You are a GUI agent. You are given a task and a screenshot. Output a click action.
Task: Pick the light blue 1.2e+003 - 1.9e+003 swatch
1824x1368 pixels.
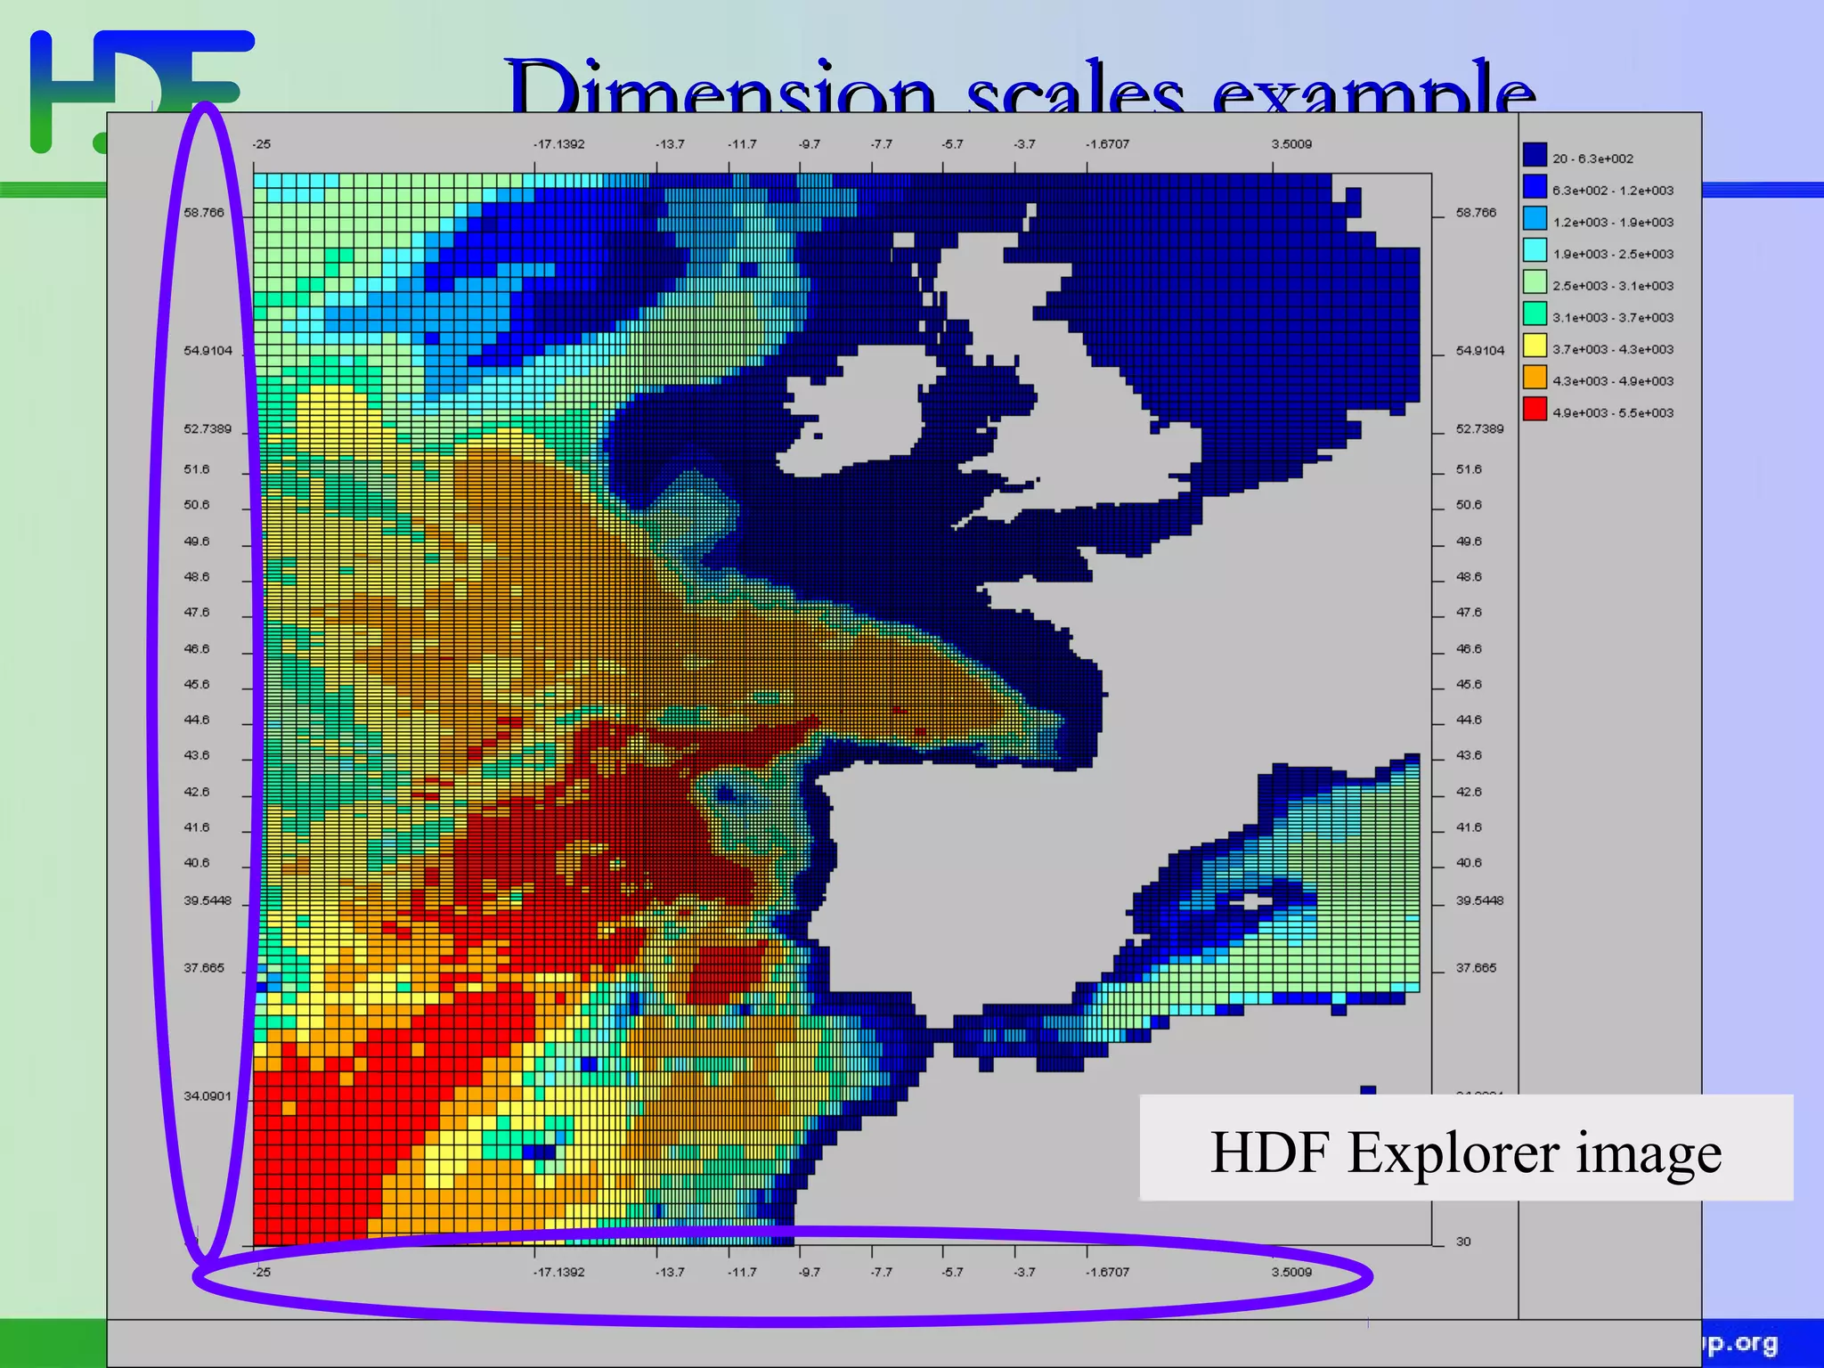pos(1535,218)
